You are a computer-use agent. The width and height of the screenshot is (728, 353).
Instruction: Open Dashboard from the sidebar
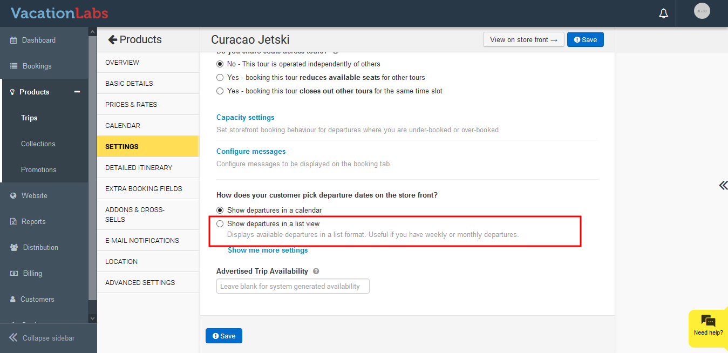[x=38, y=40]
